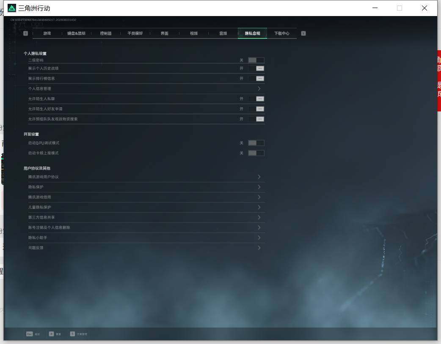Open the 控制器 tab
441x344 pixels.
pyautogui.click(x=106, y=33)
